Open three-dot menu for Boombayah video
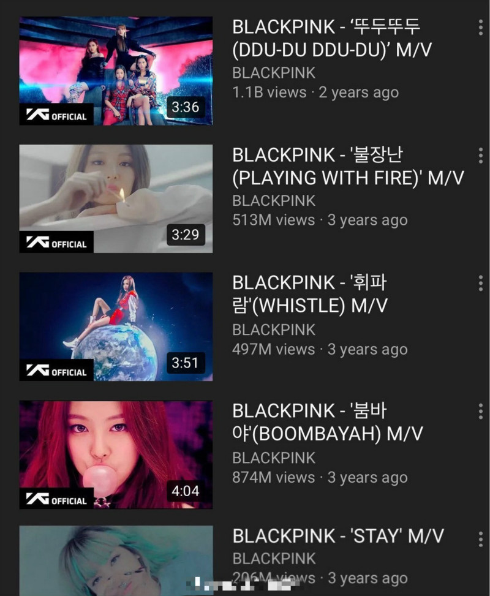490x596 pixels. (x=481, y=412)
